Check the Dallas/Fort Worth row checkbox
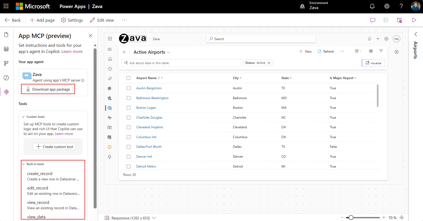 128,147
